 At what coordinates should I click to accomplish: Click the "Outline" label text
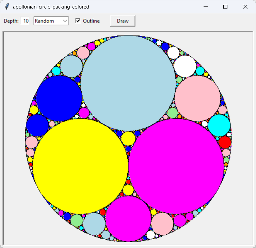pos(91,21)
